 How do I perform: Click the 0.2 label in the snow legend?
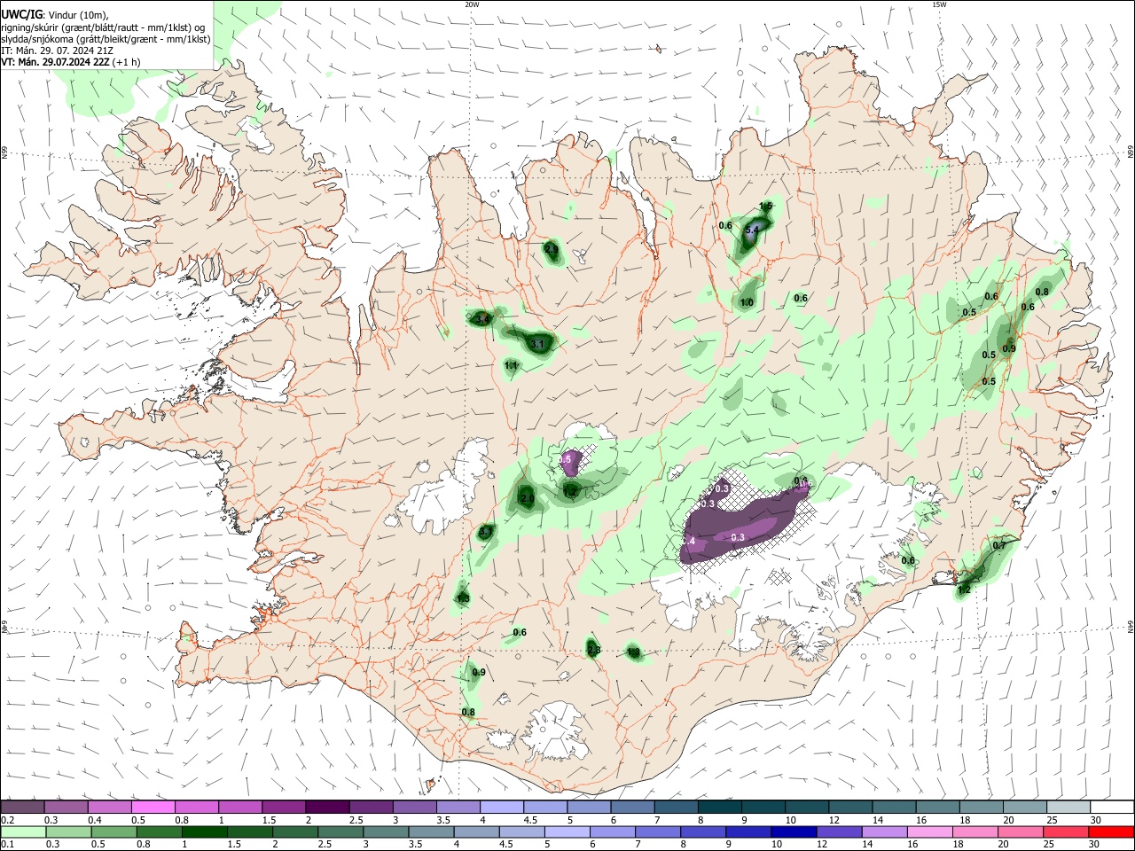click(x=7, y=820)
